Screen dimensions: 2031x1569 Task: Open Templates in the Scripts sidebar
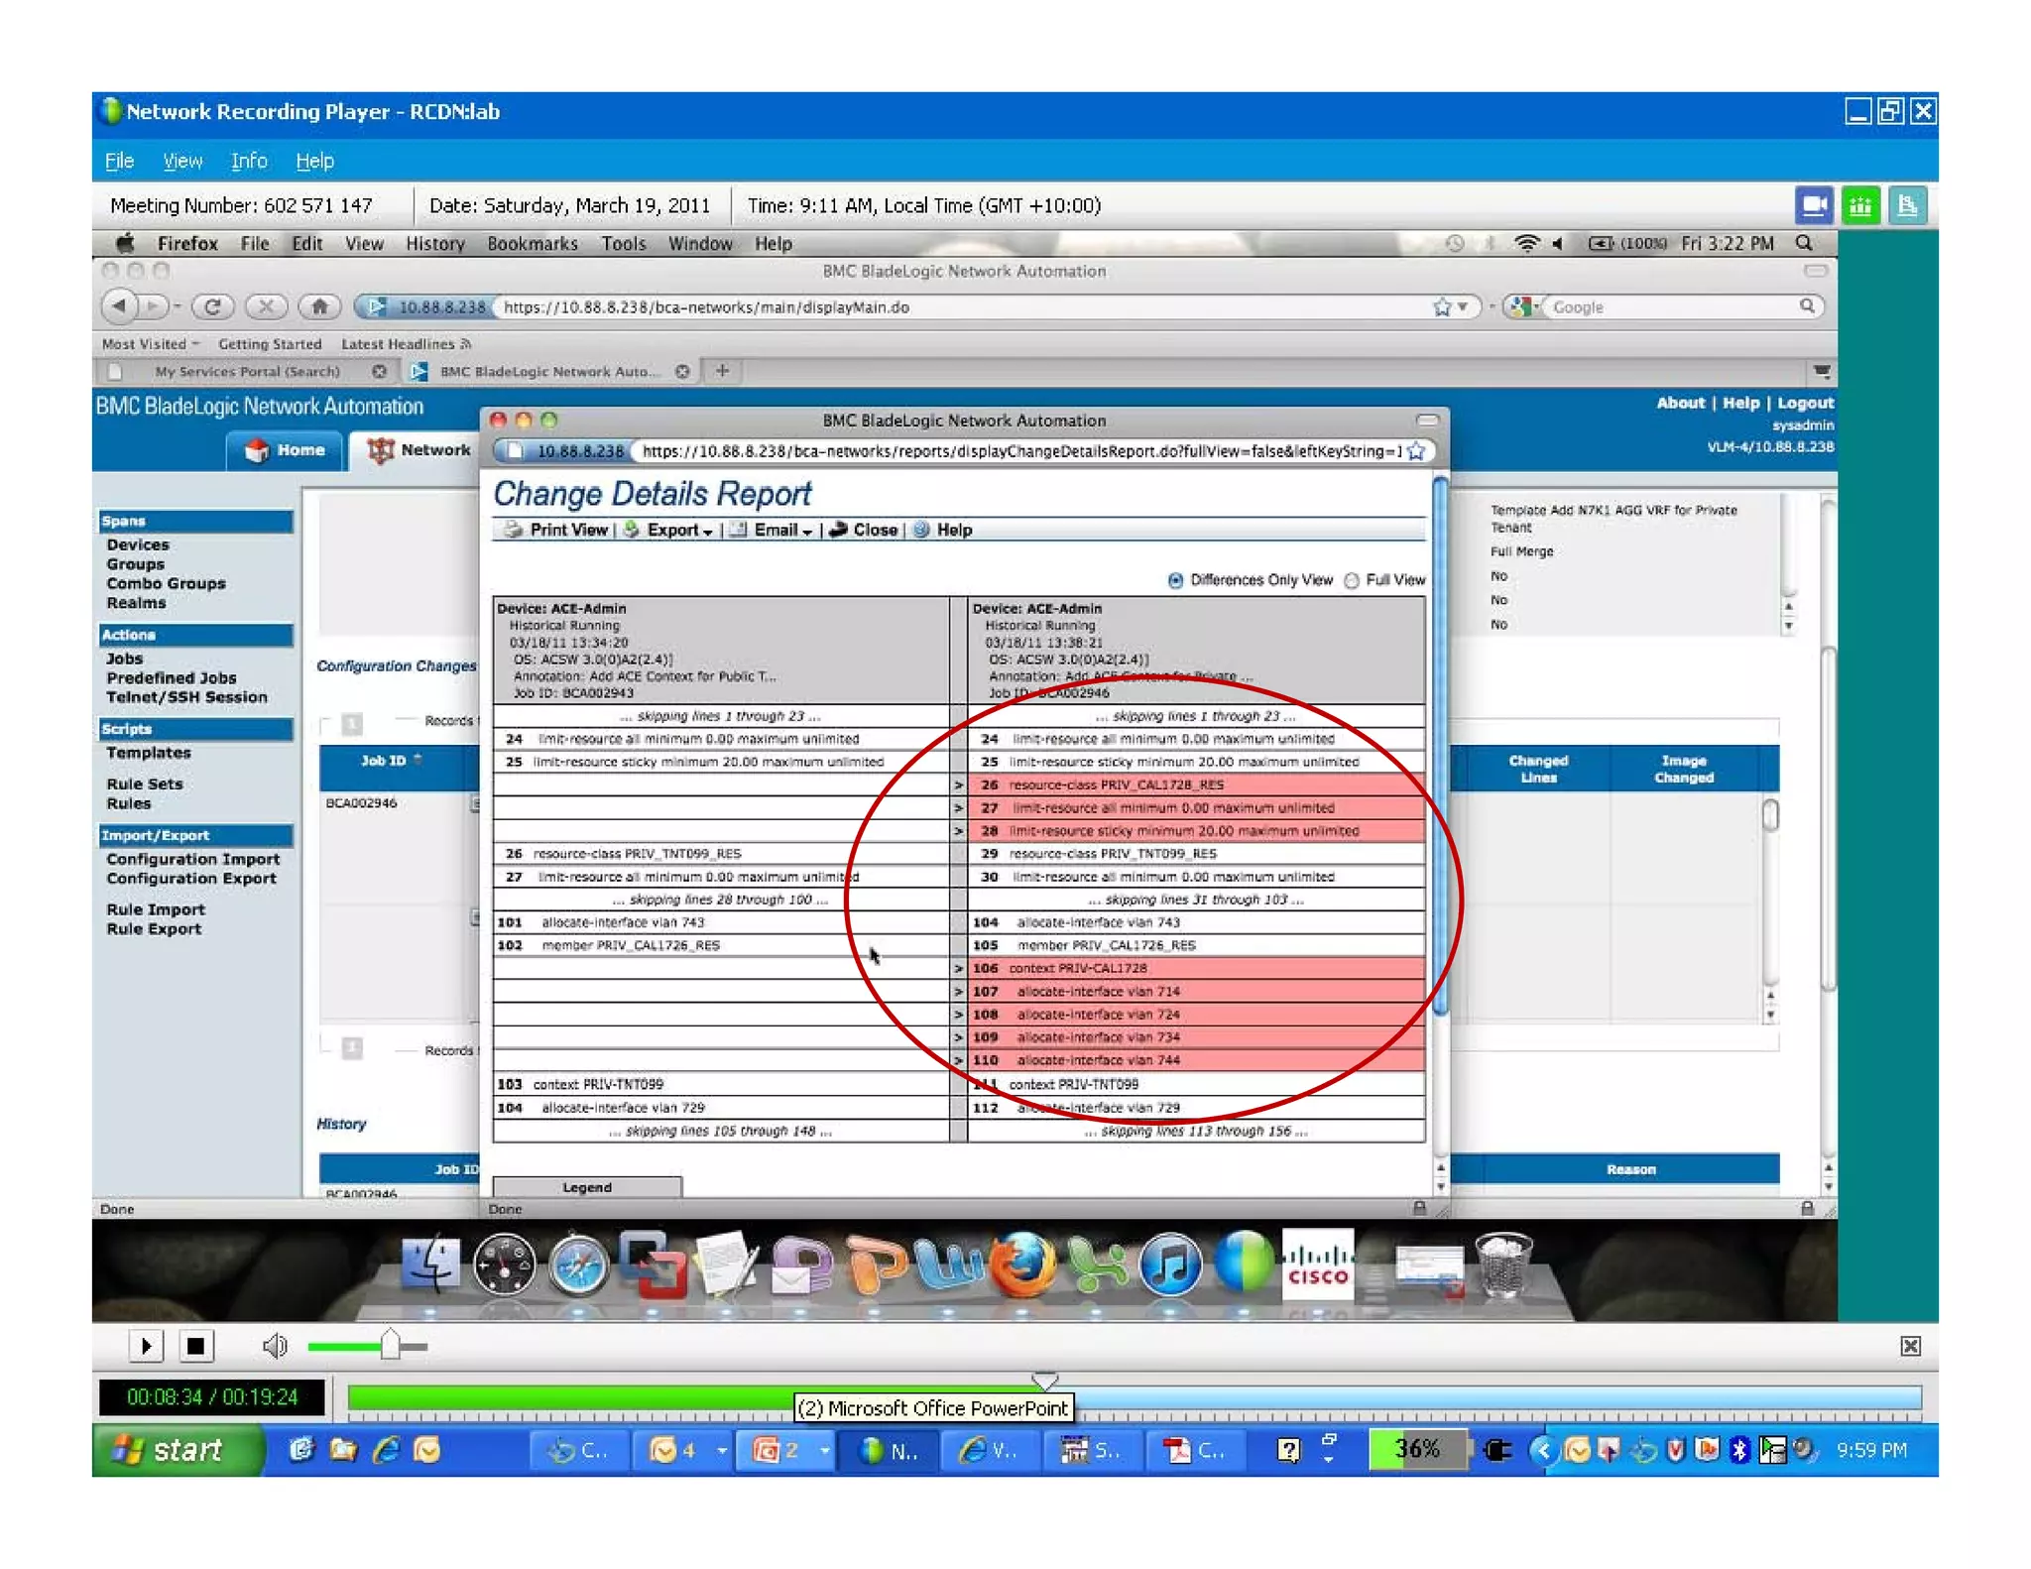[149, 753]
